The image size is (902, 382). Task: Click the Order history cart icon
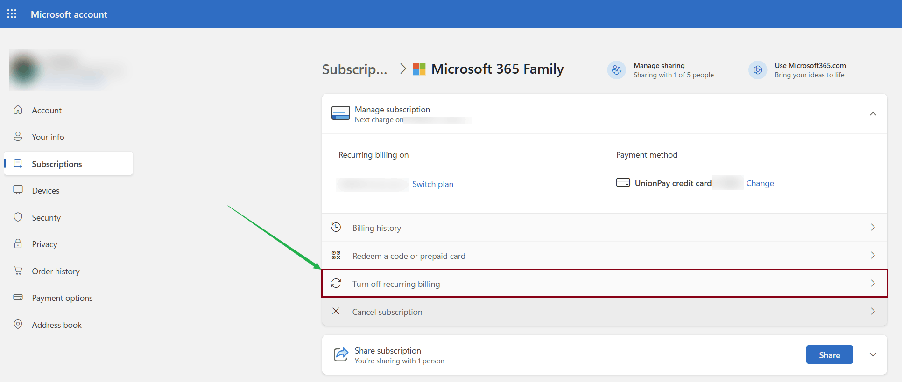[x=18, y=271]
